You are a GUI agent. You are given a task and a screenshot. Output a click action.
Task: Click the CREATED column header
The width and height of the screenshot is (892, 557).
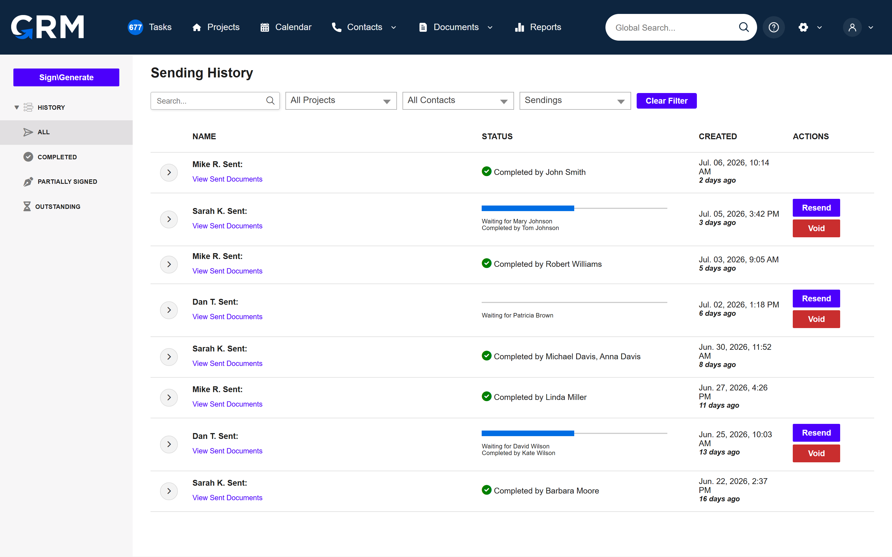tap(718, 136)
